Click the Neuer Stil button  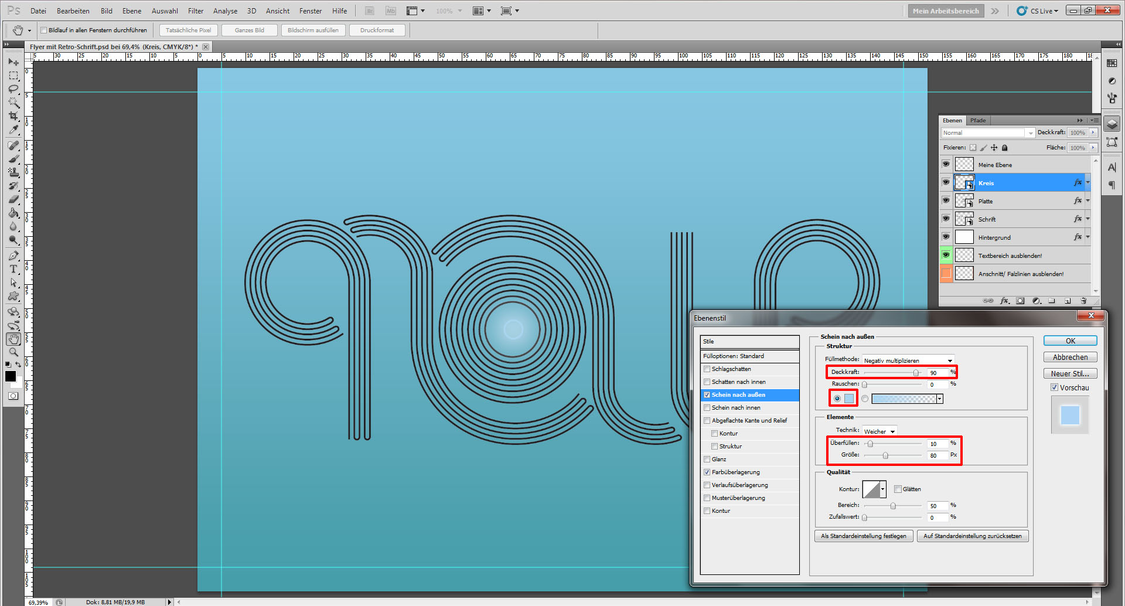coord(1070,373)
